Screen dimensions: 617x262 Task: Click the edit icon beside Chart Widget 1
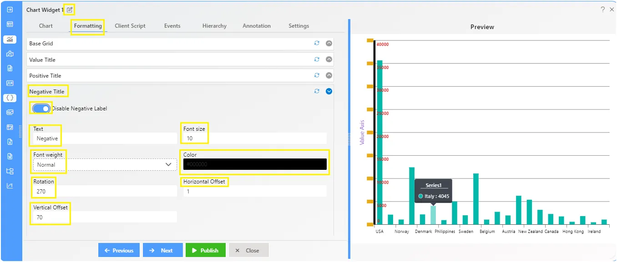pos(70,10)
